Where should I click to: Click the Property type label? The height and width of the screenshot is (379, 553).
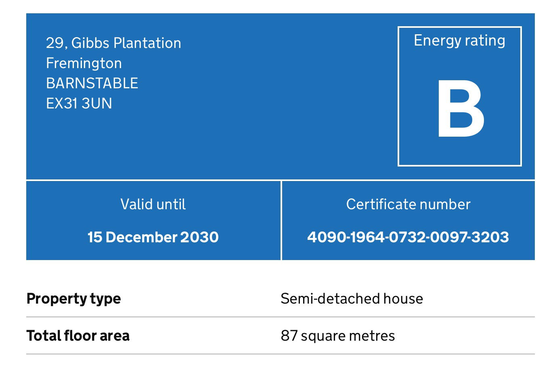pyautogui.click(x=73, y=299)
